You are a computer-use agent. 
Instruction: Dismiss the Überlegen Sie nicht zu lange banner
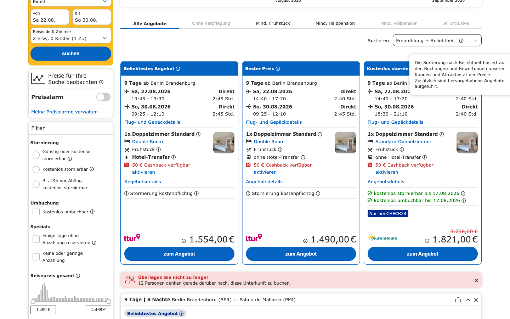pyautogui.click(x=476, y=281)
